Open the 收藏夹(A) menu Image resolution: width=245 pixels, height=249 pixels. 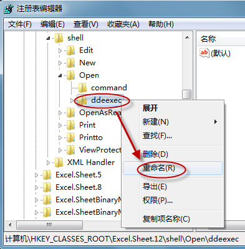(123, 24)
